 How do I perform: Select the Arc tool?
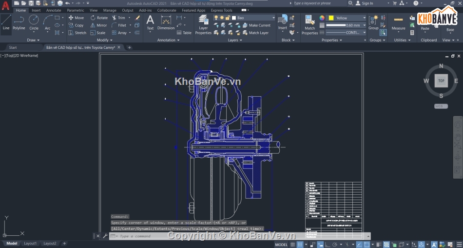point(48,22)
